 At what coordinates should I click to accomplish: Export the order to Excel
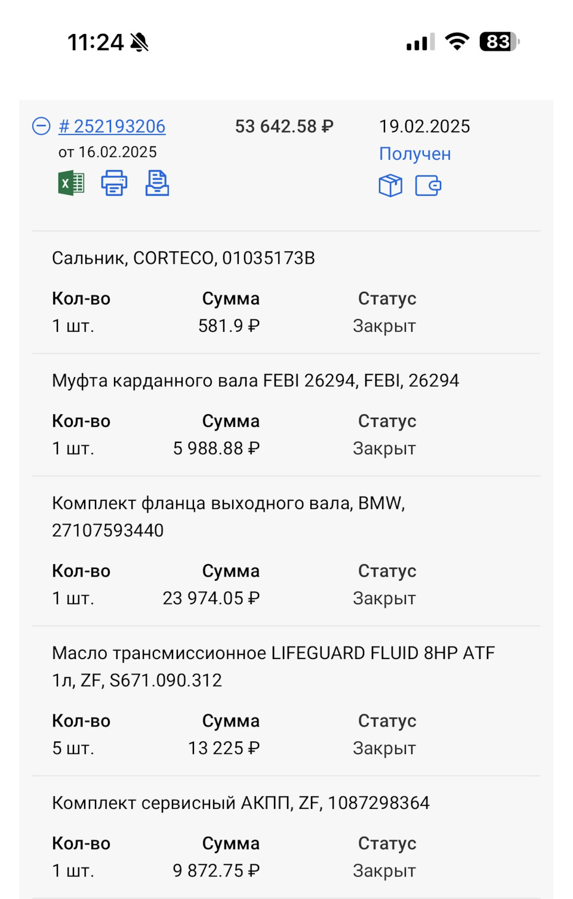(x=70, y=183)
